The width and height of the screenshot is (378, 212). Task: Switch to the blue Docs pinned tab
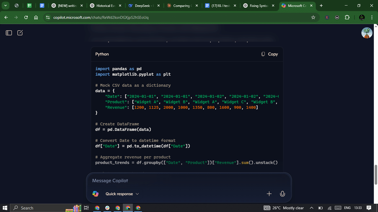42,6
